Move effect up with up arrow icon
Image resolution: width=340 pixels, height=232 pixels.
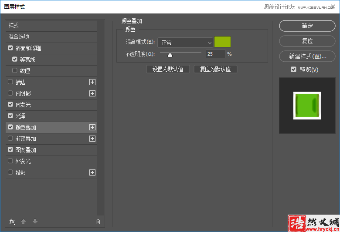(x=24, y=222)
